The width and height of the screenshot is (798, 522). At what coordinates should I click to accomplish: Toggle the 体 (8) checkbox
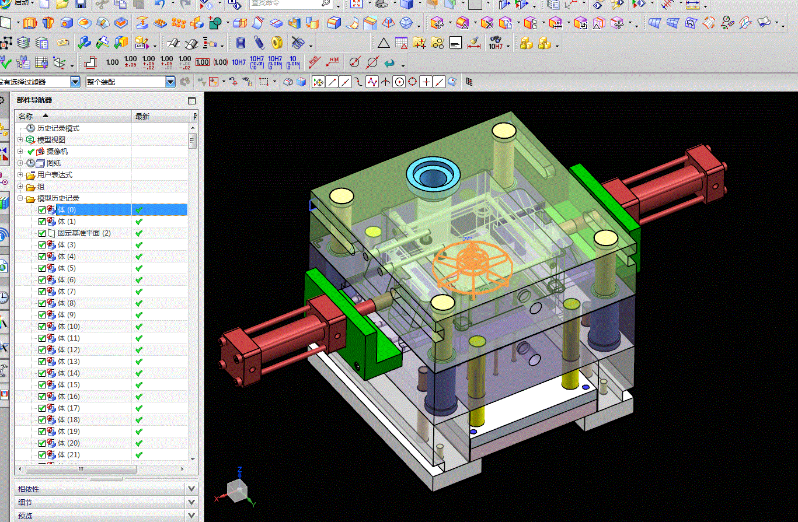coord(42,303)
